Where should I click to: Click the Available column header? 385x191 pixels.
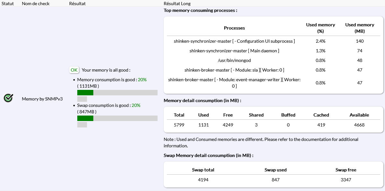[359, 115]
